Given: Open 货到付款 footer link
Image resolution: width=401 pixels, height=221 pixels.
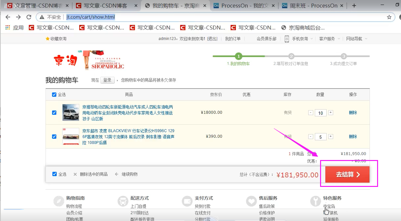Looking at the screenshot, I should coord(202,206).
